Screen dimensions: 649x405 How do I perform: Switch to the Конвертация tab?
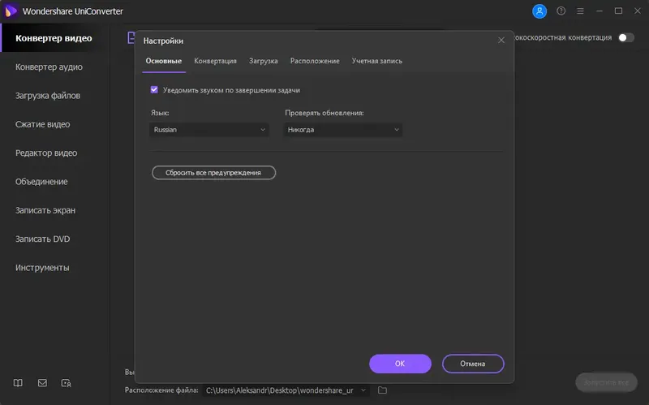click(215, 61)
